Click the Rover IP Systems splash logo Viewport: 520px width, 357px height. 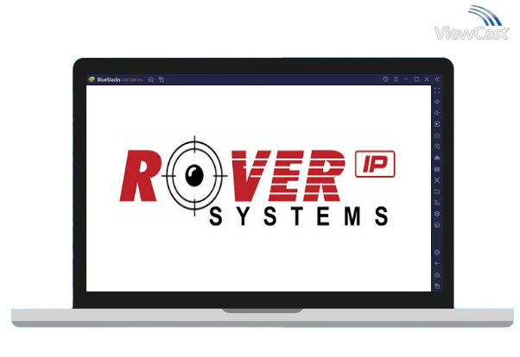[x=257, y=181]
